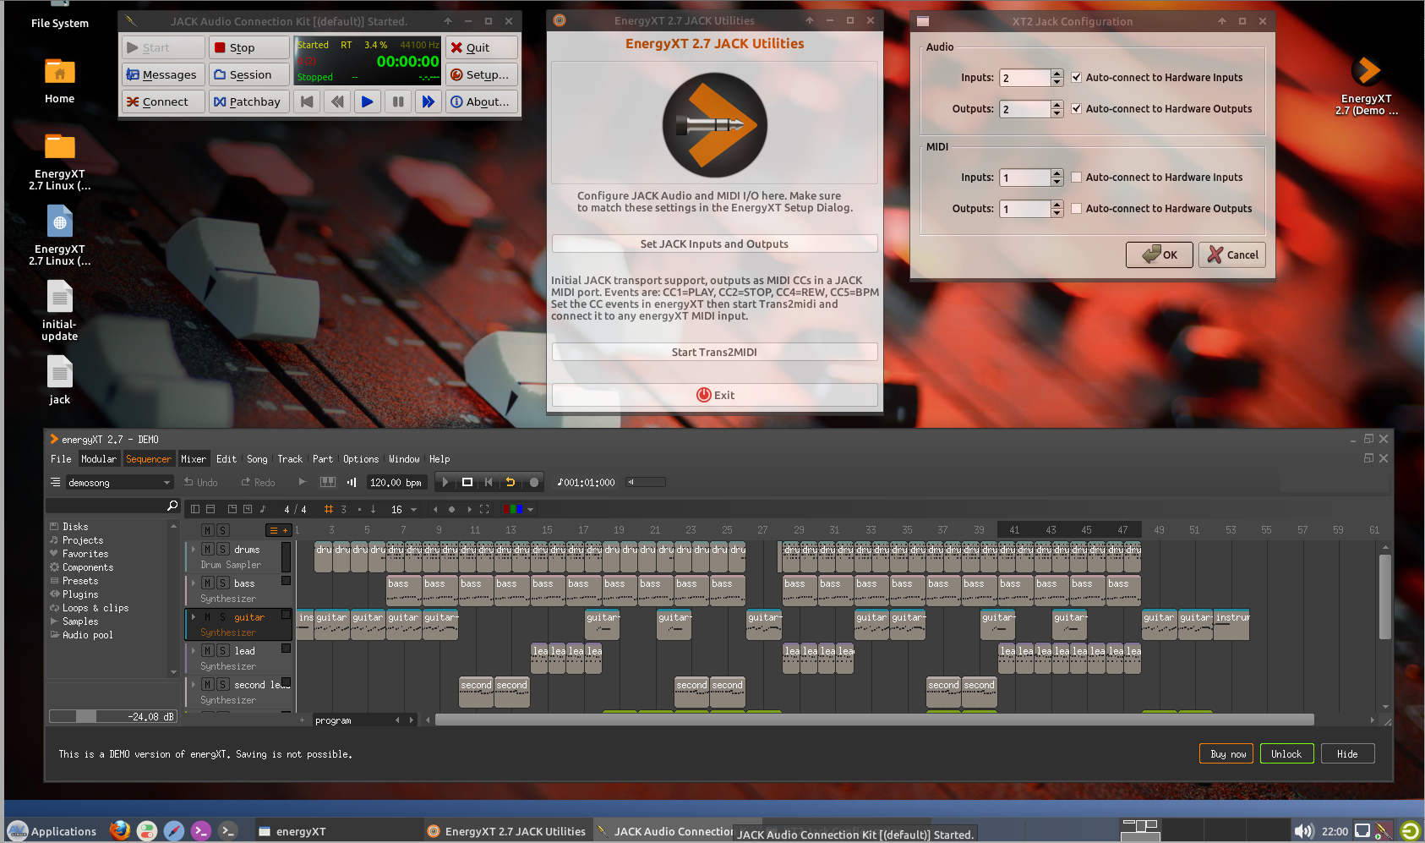Expand the second lead track
Image resolution: width=1425 pixels, height=843 pixels.
point(194,685)
